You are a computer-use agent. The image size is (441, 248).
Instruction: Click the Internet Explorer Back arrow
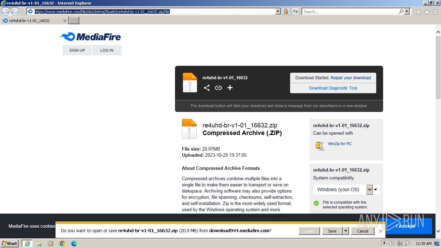click(x=6, y=11)
